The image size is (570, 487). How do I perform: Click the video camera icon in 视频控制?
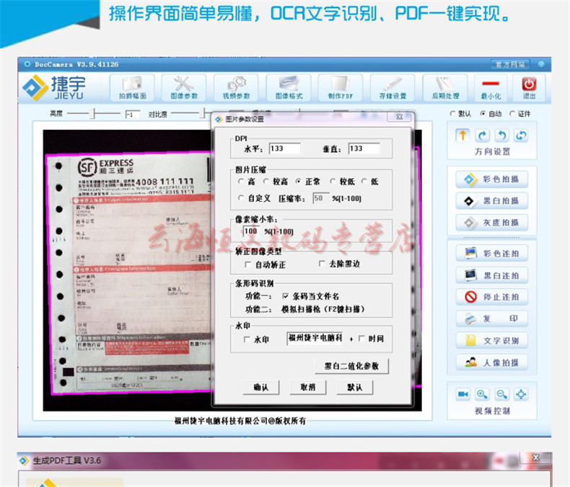point(463,395)
